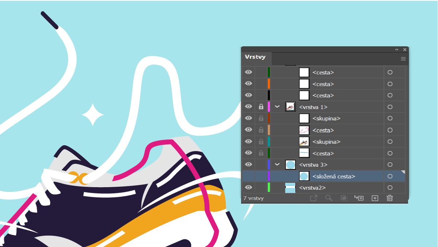Screen dimensions: 438x247
Task: Close the Vrstvy panel with X
Action: [x=404, y=49]
